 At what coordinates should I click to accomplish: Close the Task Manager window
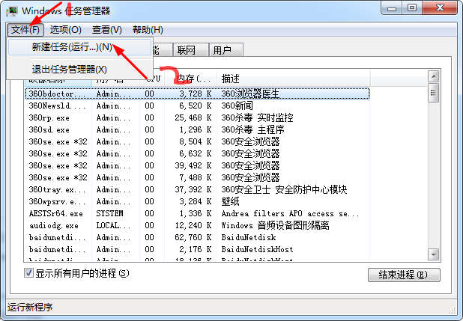(440, 8)
